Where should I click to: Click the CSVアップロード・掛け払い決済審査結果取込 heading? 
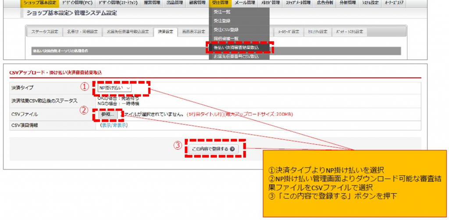tap(56, 73)
